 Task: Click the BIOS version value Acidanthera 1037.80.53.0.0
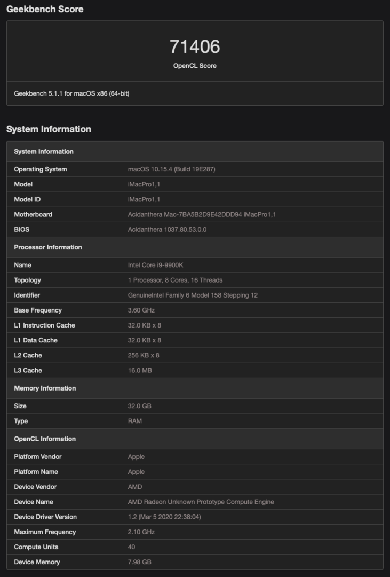pos(167,229)
